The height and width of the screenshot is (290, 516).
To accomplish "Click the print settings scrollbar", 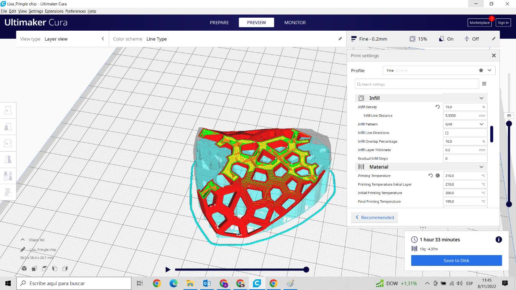I will [491, 134].
